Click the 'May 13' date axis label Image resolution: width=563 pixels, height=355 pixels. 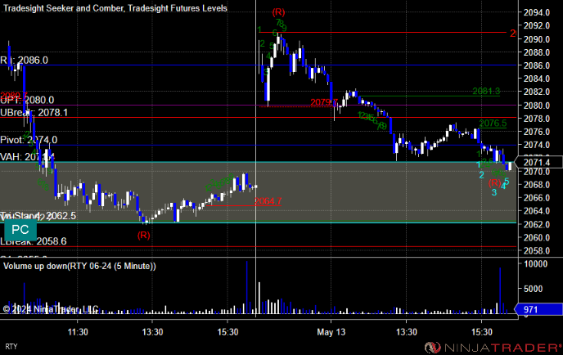[x=331, y=332]
